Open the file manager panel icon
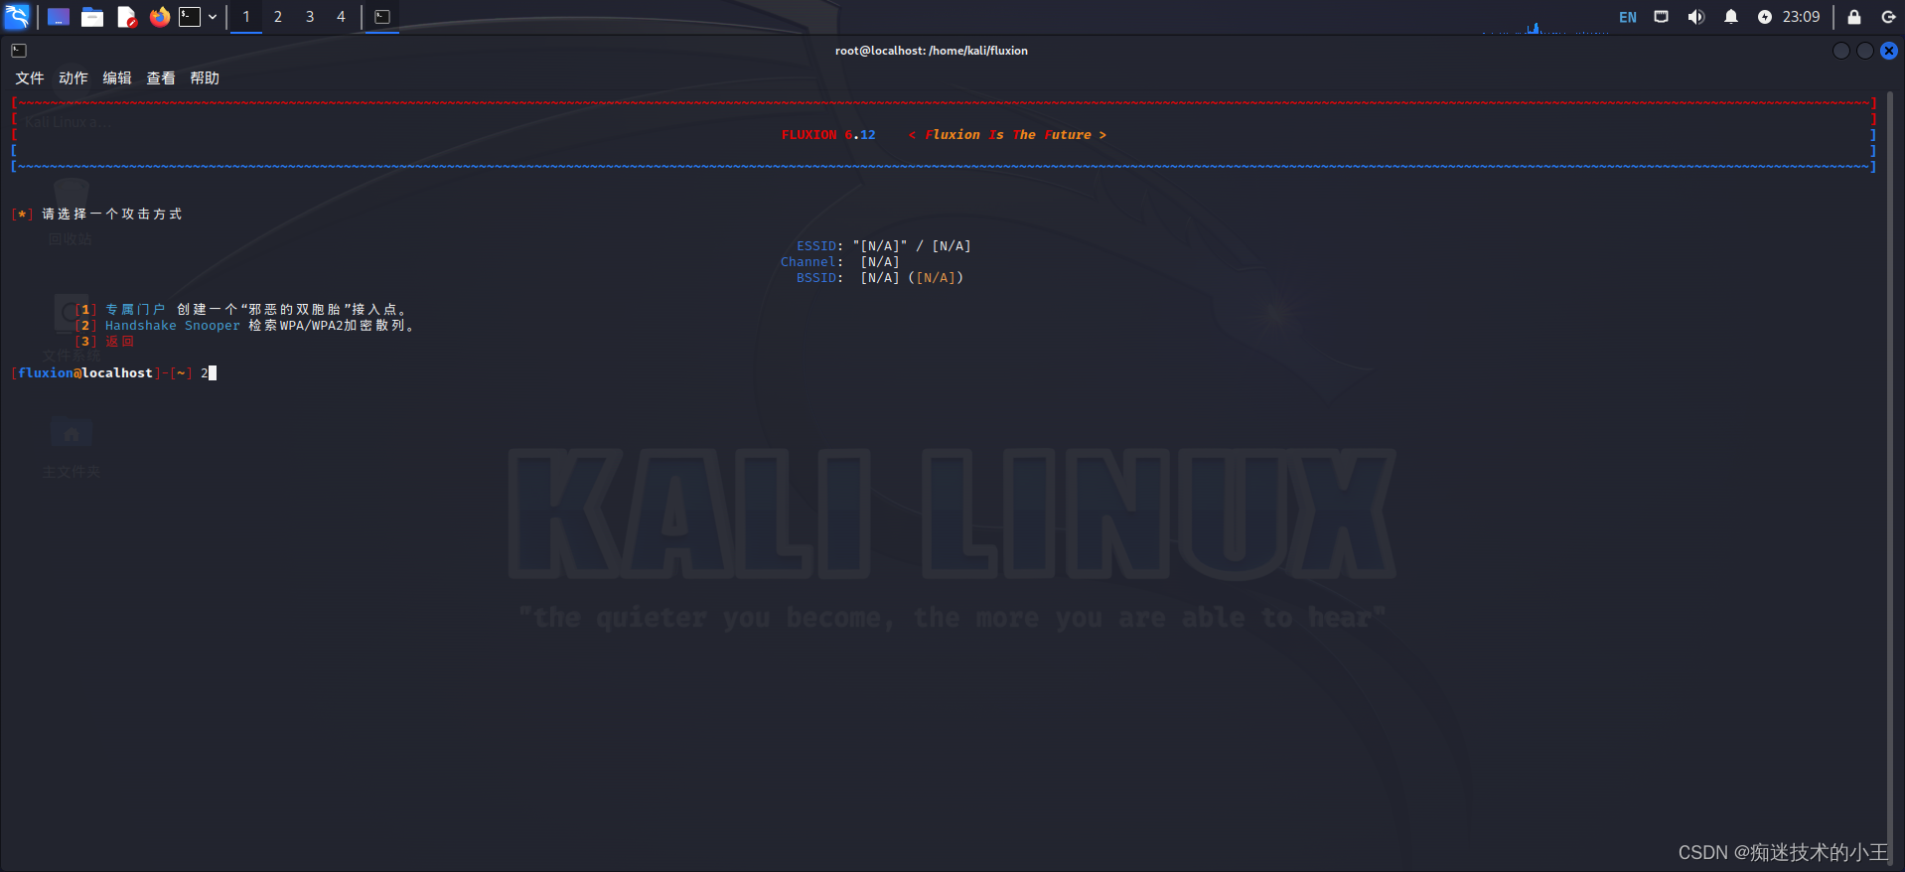The height and width of the screenshot is (872, 1905). 92,17
